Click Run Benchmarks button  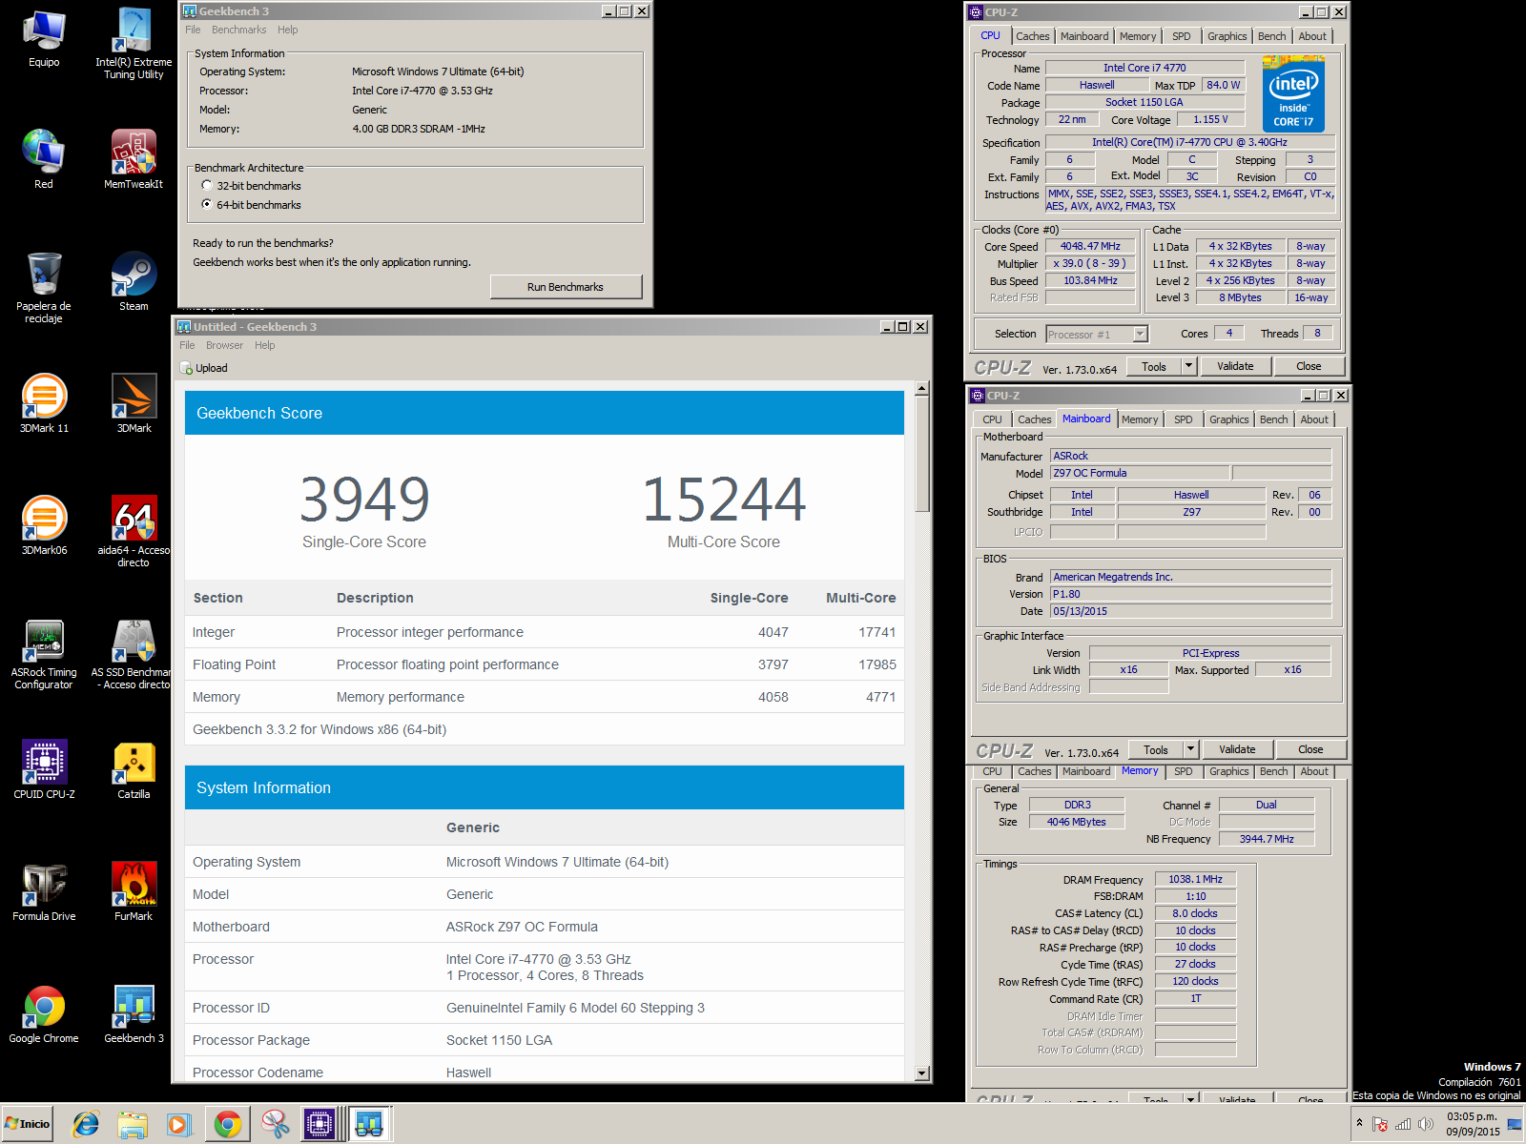click(566, 287)
